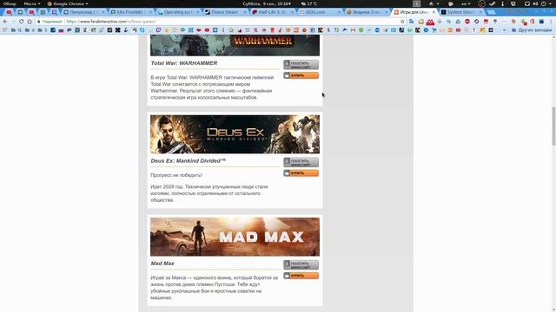Open the Обзор activities overview
Viewport: 556px width, 312px height.
(x=10, y=3)
